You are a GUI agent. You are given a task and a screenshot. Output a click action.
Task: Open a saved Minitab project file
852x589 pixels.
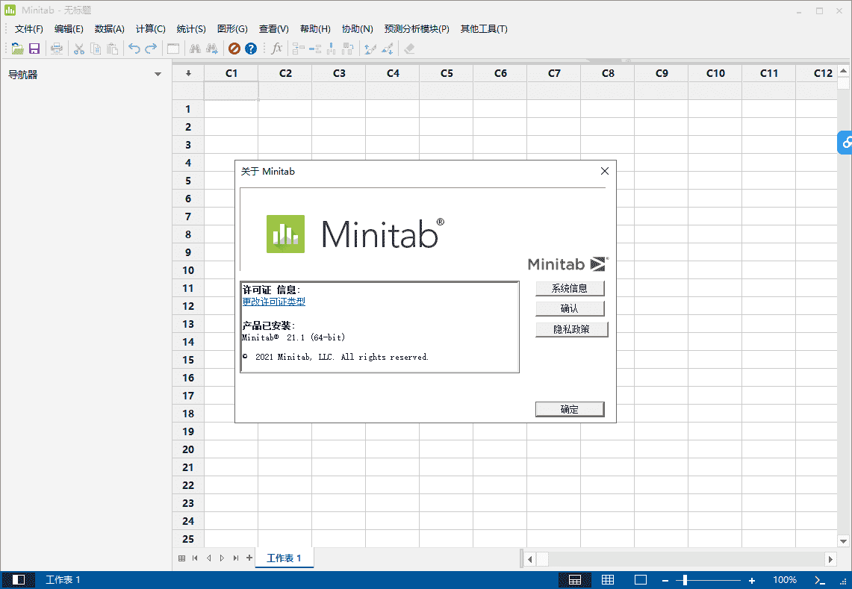click(16, 48)
